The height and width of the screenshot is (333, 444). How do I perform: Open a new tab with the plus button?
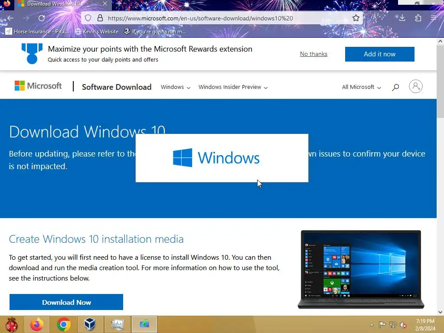click(x=119, y=4)
